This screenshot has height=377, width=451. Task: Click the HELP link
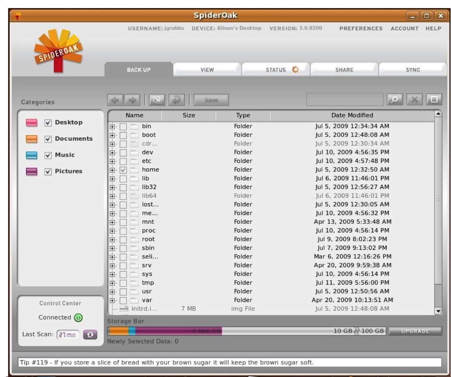pyautogui.click(x=434, y=28)
